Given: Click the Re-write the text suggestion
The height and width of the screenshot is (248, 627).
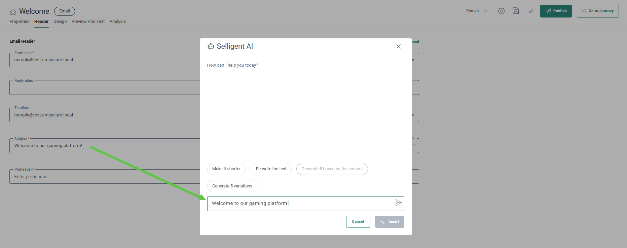Looking at the screenshot, I should [271, 169].
